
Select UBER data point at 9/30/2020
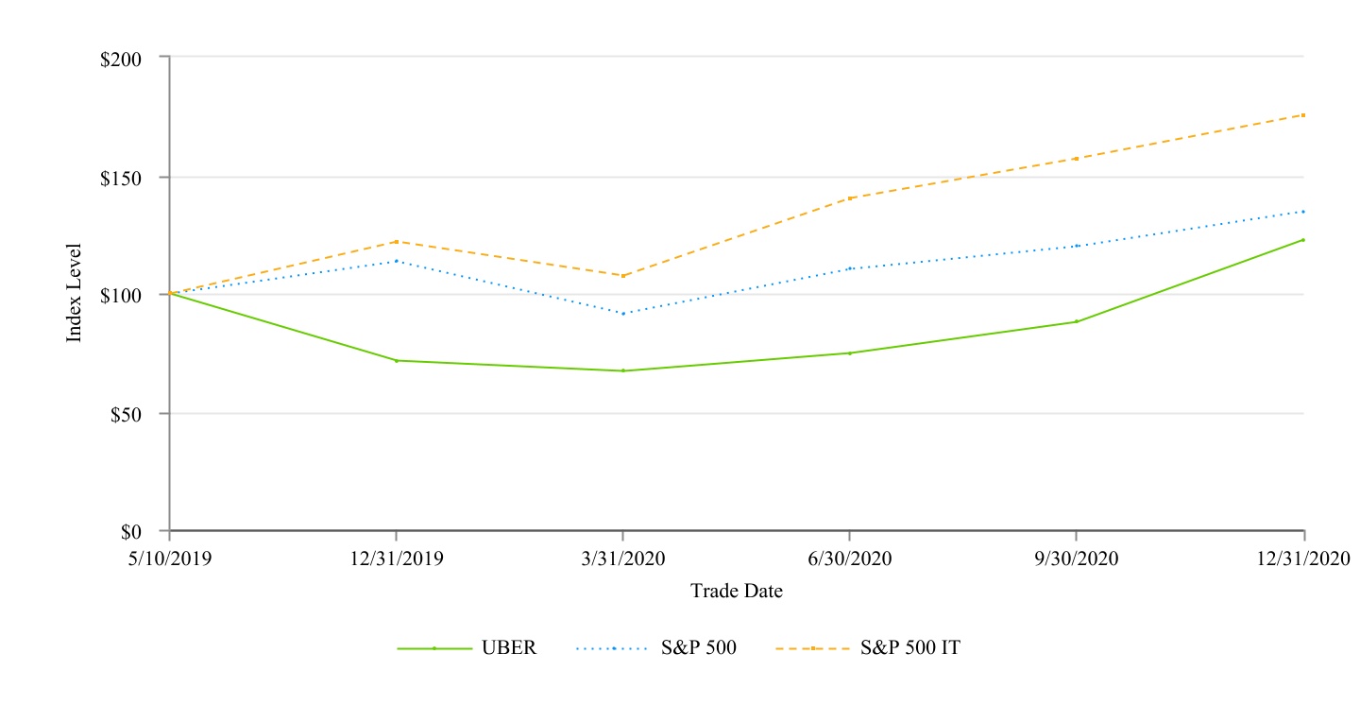coord(1077,321)
